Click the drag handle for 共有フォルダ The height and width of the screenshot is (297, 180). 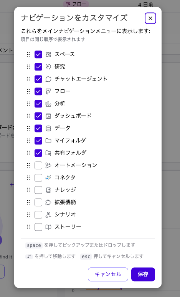(x=28, y=153)
